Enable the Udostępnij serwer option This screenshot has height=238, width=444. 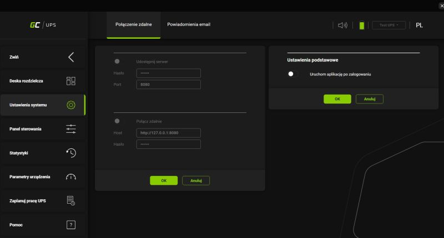point(117,61)
